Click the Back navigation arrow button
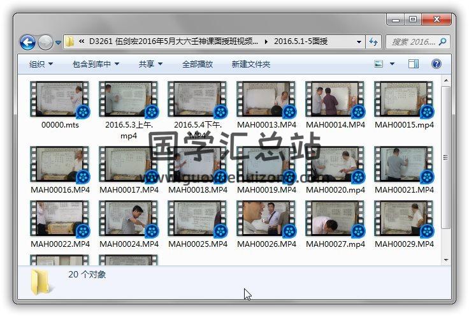Viewport: 469px width, 317px height. coord(27,43)
